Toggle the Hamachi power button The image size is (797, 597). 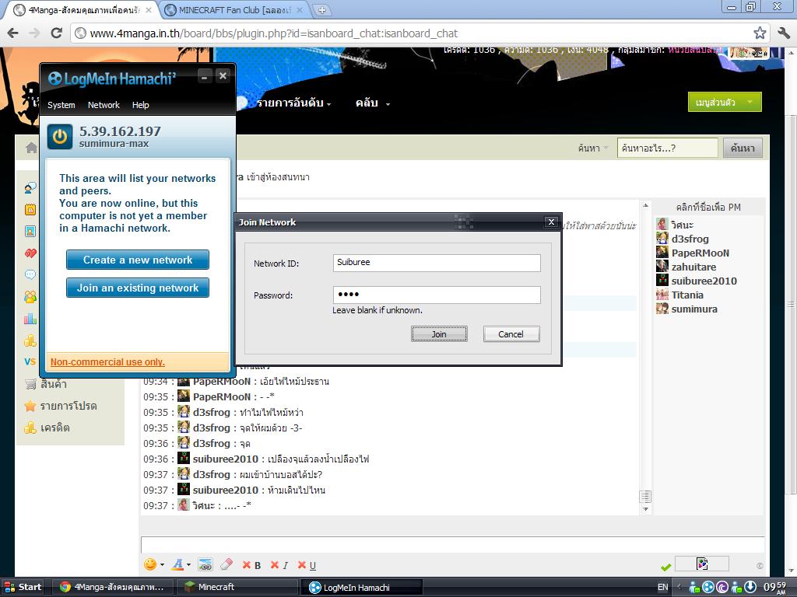click(x=60, y=137)
